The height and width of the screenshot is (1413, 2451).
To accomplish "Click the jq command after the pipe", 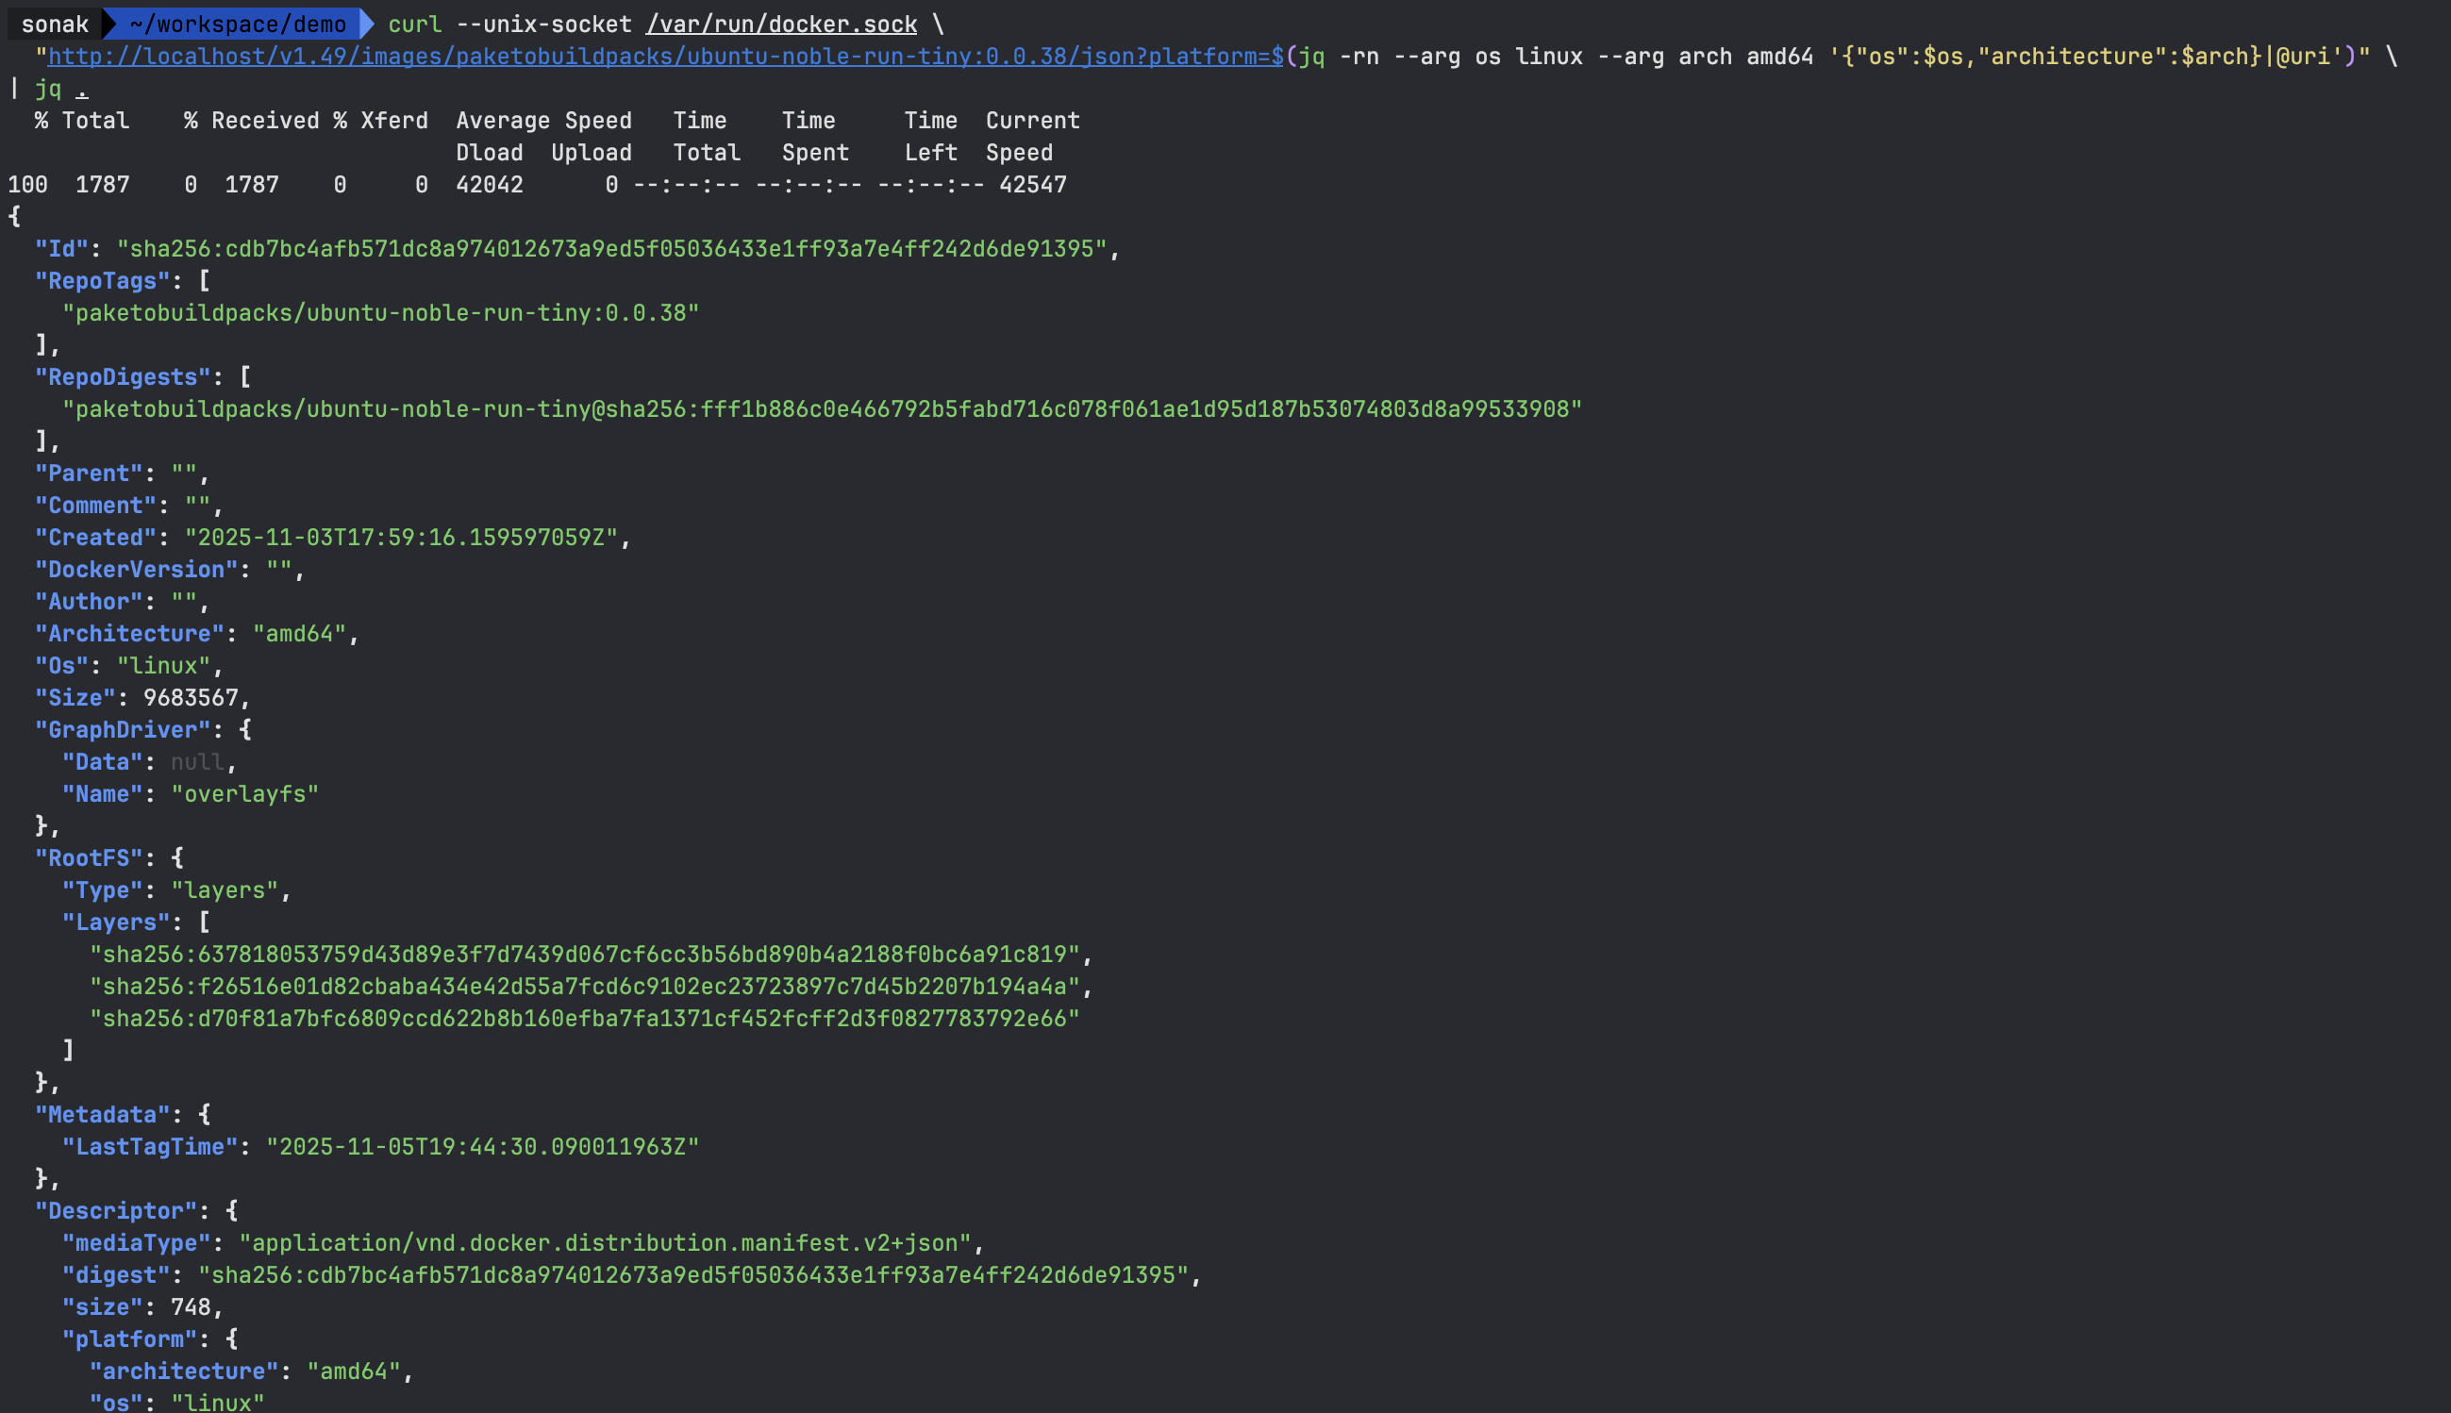I will coord(47,90).
